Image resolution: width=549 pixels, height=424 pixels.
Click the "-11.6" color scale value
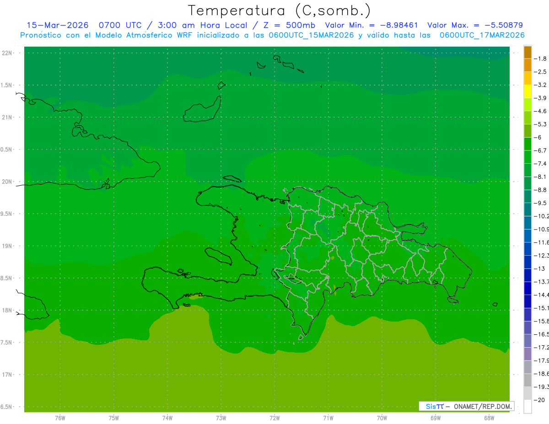point(542,242)
